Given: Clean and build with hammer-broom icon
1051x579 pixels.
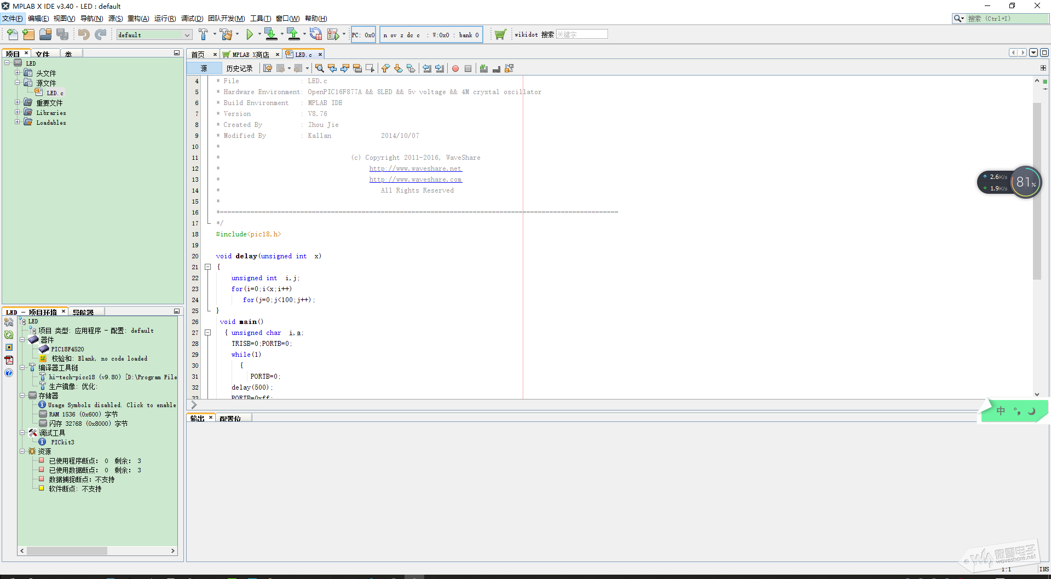Looking at the screenshot, I should [x=226, y=34].
